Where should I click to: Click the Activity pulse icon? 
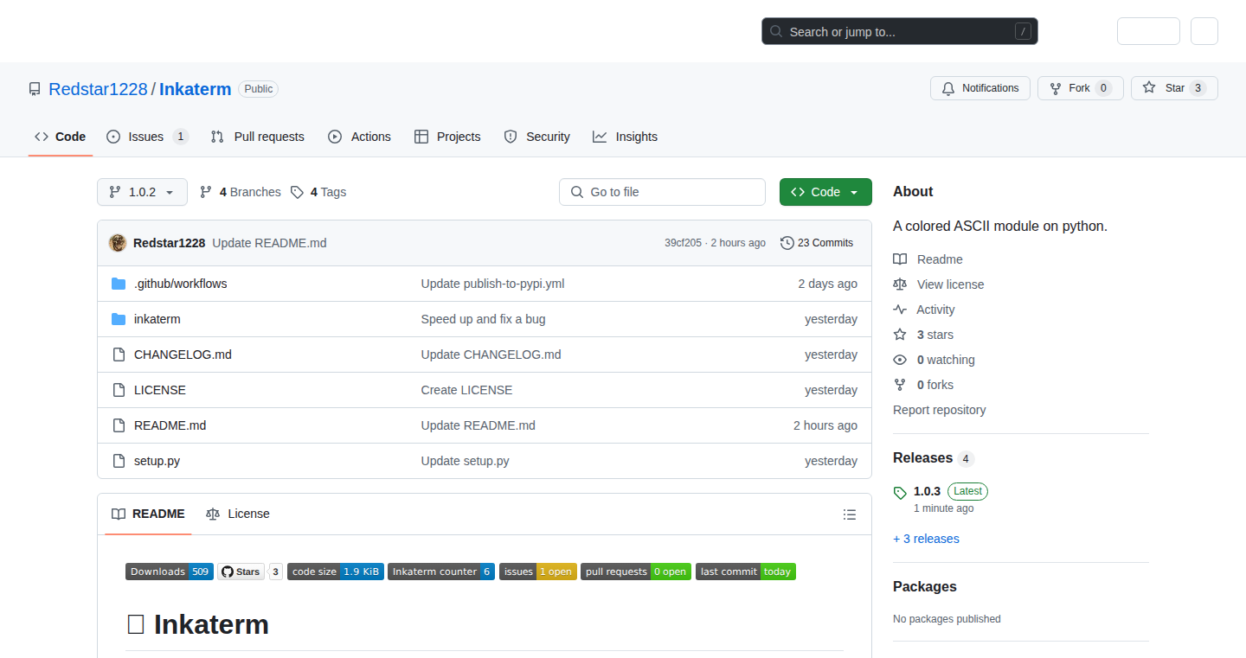(x=900, y=310)
